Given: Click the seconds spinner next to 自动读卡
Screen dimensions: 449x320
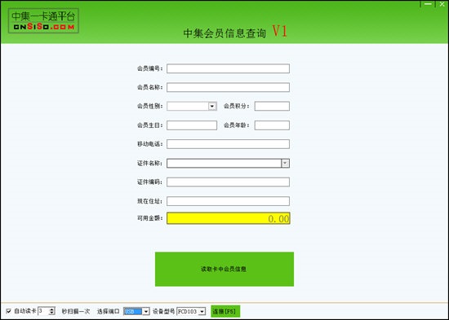Looking at the screenshot, I should point(46,311).
